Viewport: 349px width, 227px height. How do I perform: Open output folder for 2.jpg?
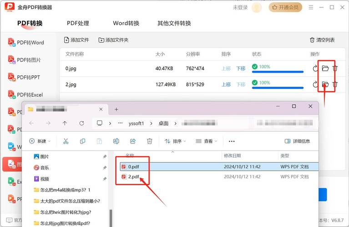tap(325, 84)
